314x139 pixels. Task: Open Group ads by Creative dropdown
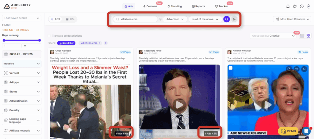point(273,36)
